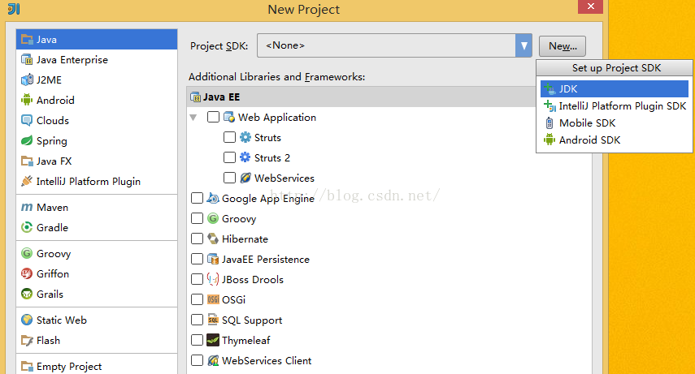Click the Android robot icon in sidebar
695x374 pixels.
[x=27, y=100]
